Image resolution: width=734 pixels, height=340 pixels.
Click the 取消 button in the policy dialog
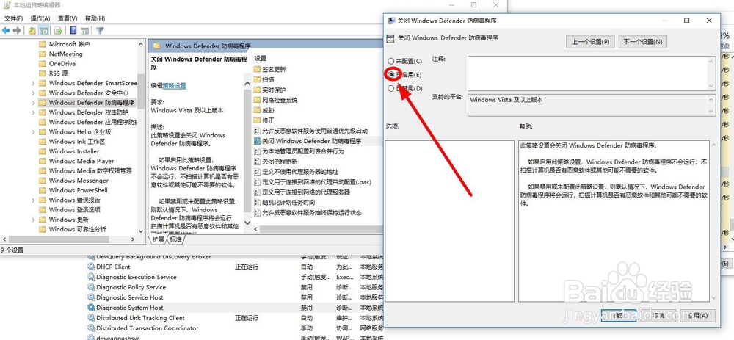[659, 315]
